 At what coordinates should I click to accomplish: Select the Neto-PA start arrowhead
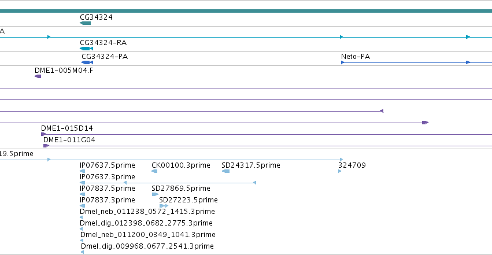(343, 62)
